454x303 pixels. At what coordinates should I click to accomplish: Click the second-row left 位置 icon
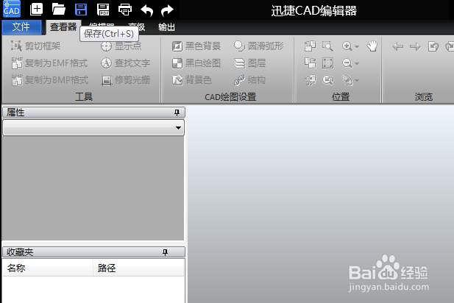(310, 63)
